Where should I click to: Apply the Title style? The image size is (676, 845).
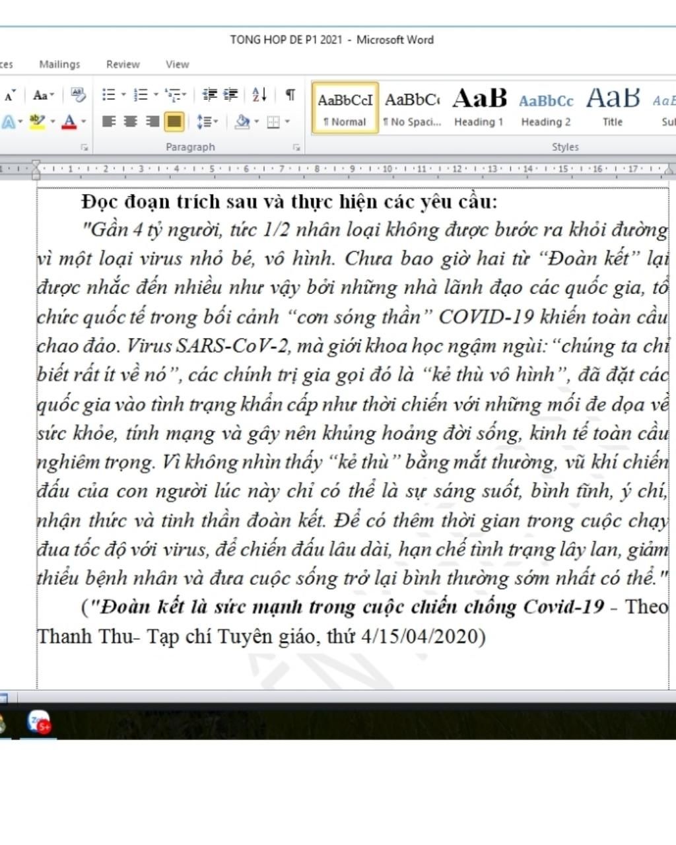(613, 108)
